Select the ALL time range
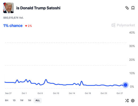138x106 pixels. pos(38,100)
